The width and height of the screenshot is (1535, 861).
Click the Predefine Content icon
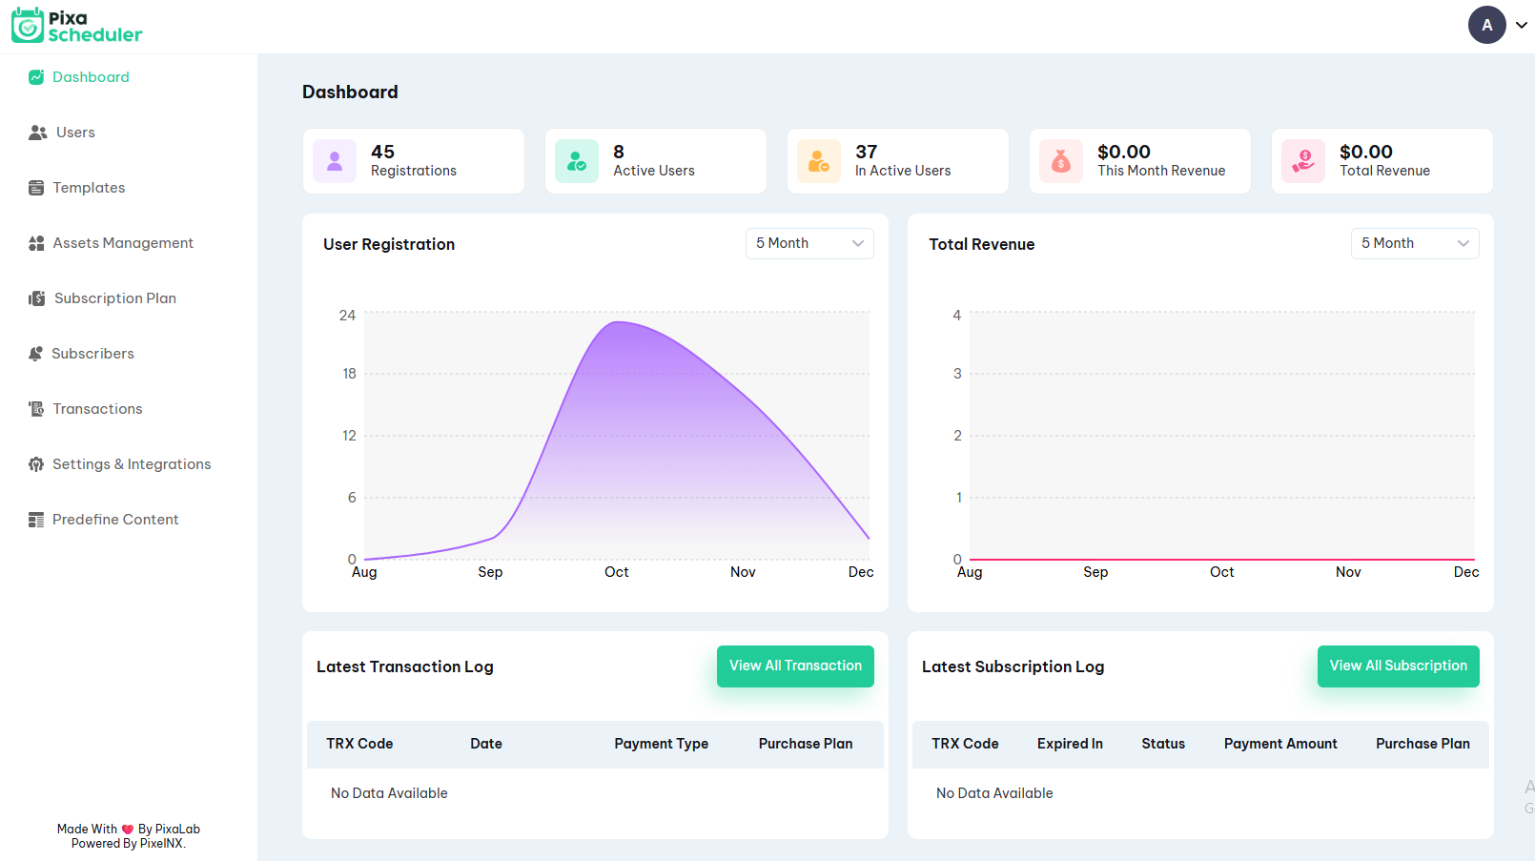[x=36, y=520]
